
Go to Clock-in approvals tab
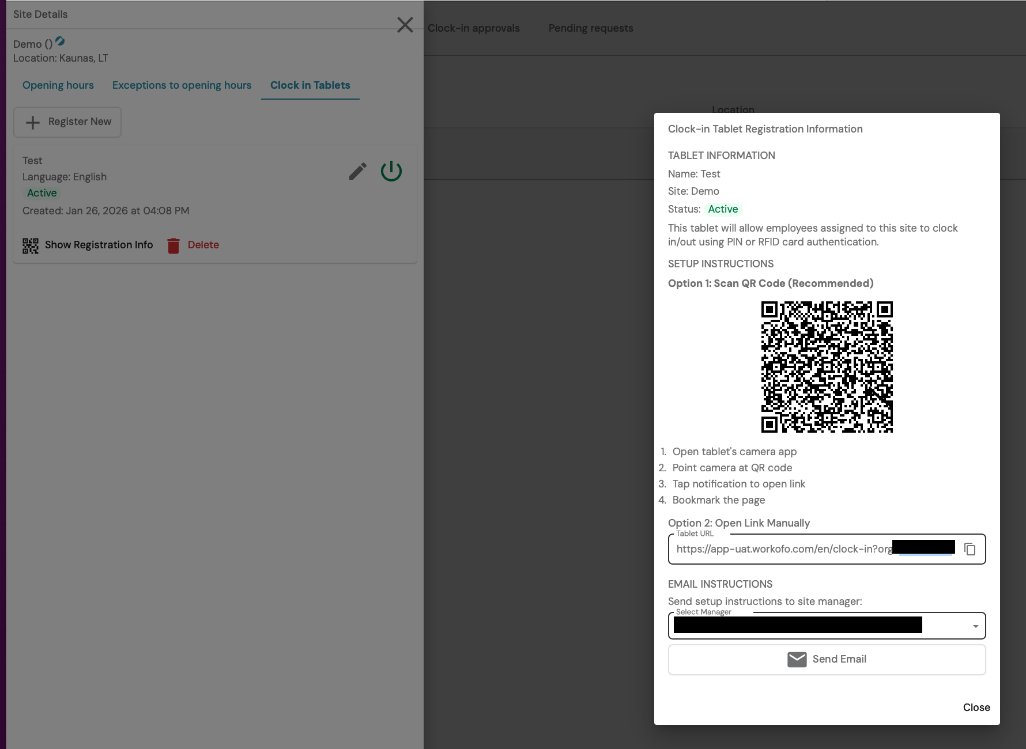click(474, 28)
